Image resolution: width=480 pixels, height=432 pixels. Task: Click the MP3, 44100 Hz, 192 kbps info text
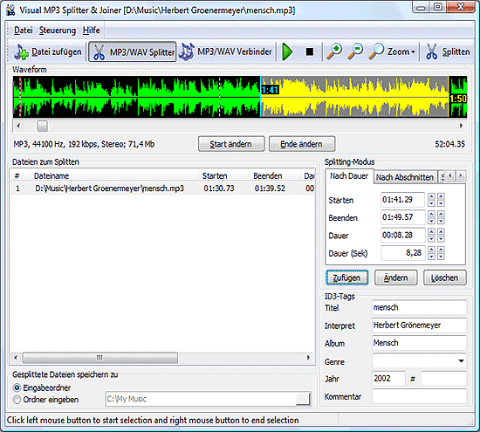(84, 144)
